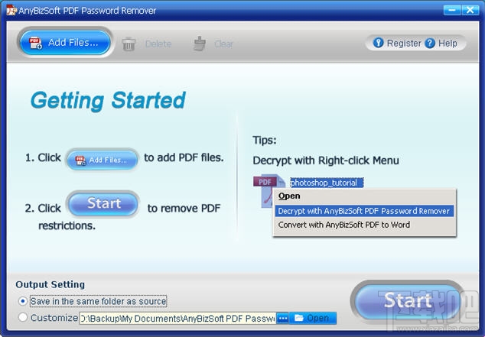Select the photoshop_tutorial file name
Screen dimensions: 485x337
[x=327, y=183]
